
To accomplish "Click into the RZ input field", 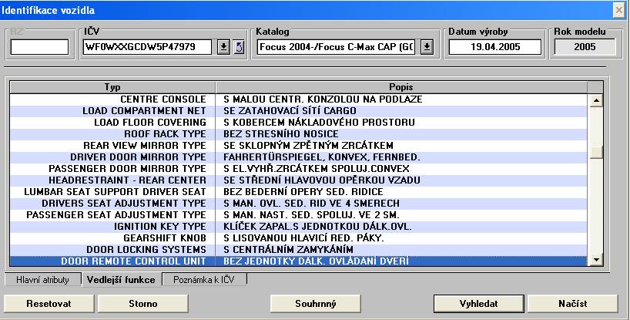I will click(x=39, y=47).
